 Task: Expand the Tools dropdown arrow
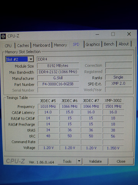pyautogui.click(x=79, y=161)
